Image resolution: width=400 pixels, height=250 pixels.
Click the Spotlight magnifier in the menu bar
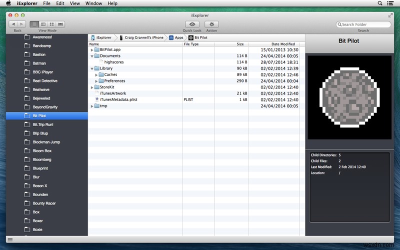(x=380, y=3)
